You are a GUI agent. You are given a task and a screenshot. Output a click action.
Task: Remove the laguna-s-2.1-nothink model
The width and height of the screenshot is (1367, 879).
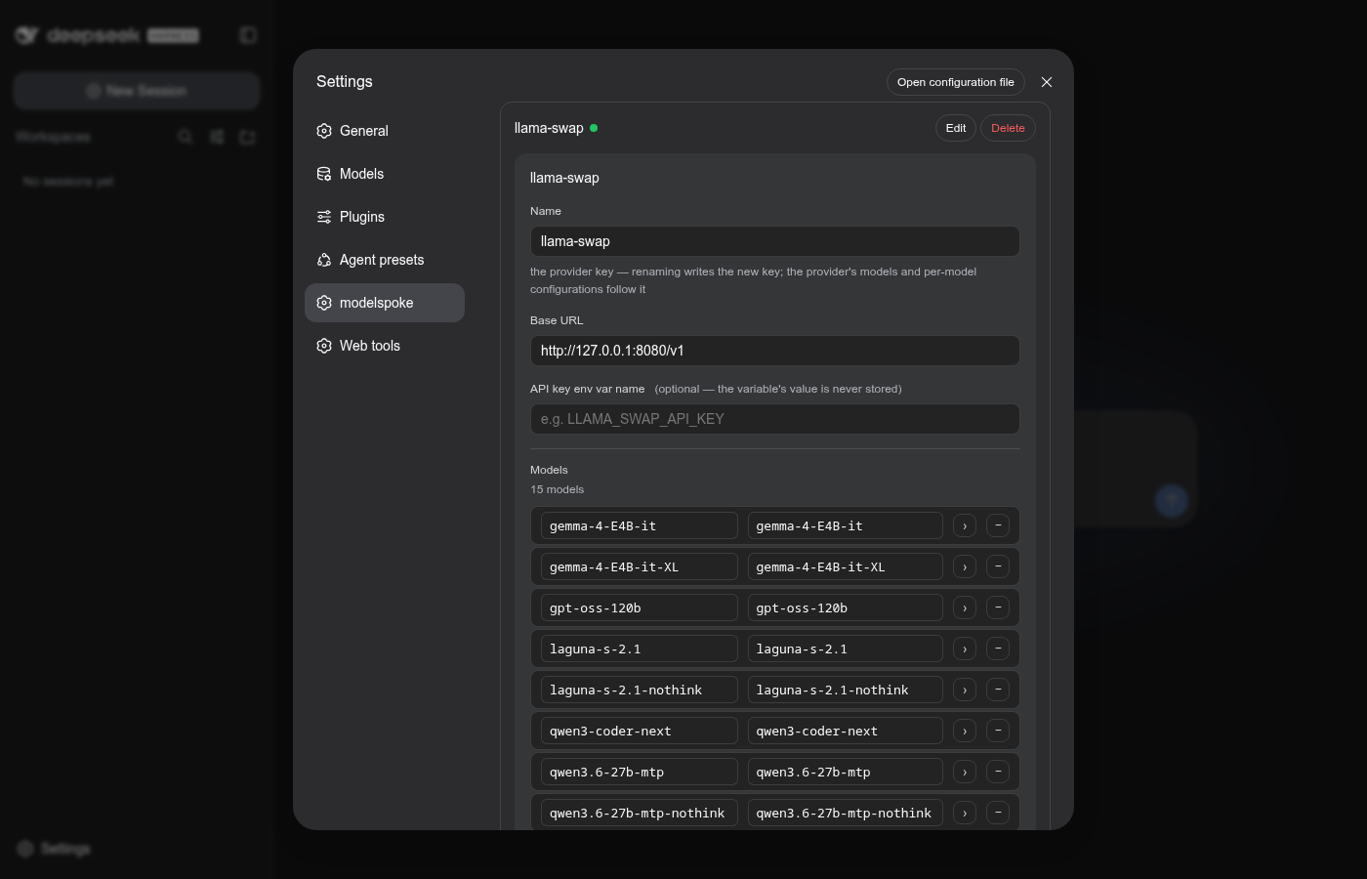pyautogui.click(x=998, y=690)
